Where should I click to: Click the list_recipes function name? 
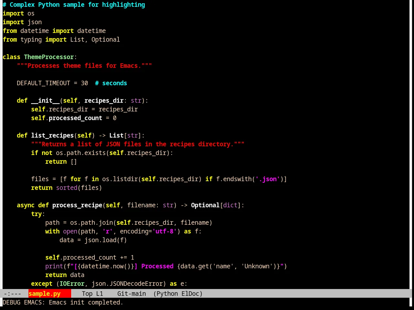pyautogui.click(x=52, y=135)
